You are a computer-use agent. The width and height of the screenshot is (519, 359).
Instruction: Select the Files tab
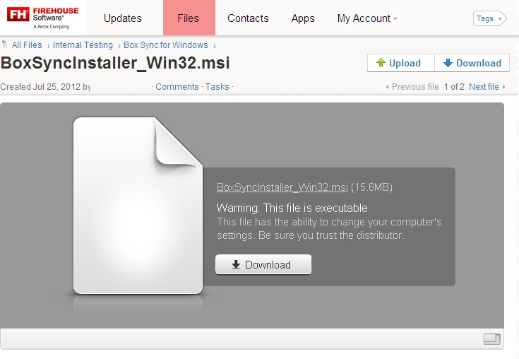189,18
